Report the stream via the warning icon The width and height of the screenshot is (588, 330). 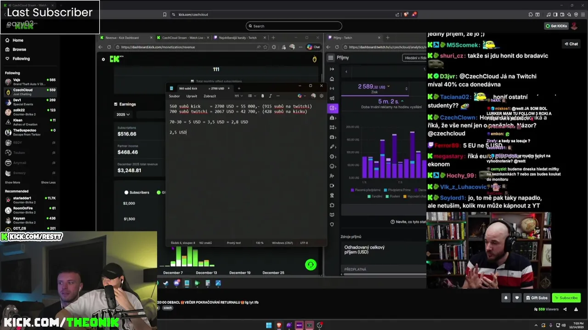click(x=577, y=309)
